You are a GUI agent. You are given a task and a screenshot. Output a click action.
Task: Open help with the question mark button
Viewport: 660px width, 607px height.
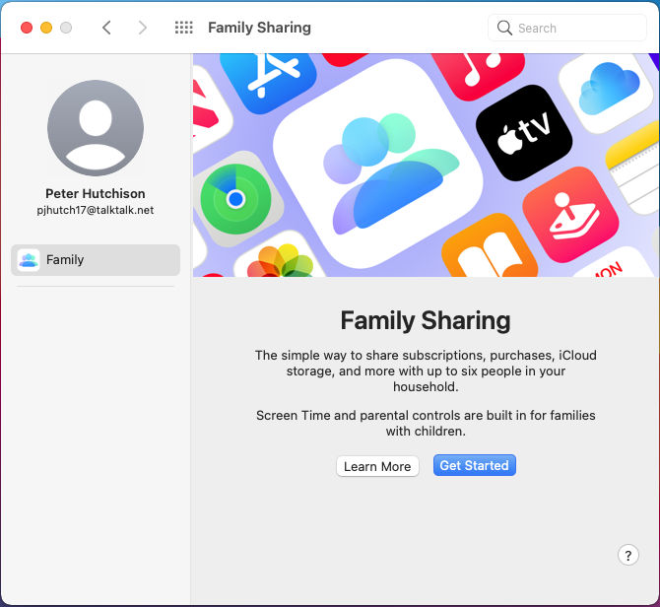627,555
